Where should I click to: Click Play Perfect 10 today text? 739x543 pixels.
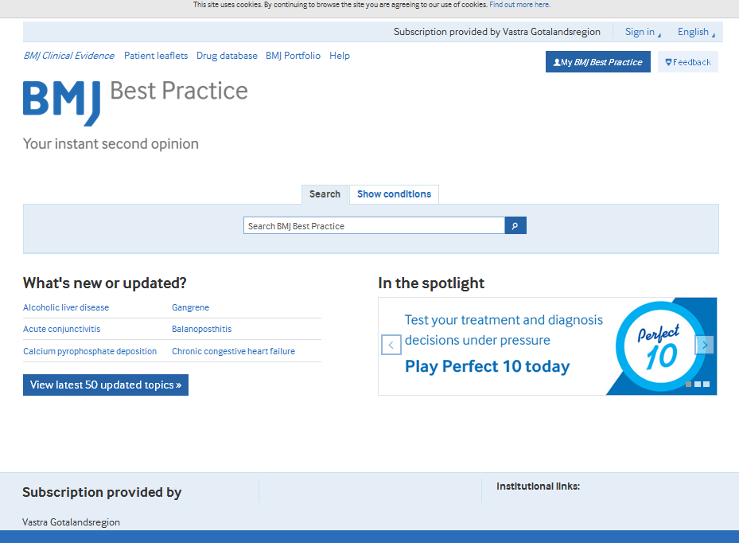[488, 366]
